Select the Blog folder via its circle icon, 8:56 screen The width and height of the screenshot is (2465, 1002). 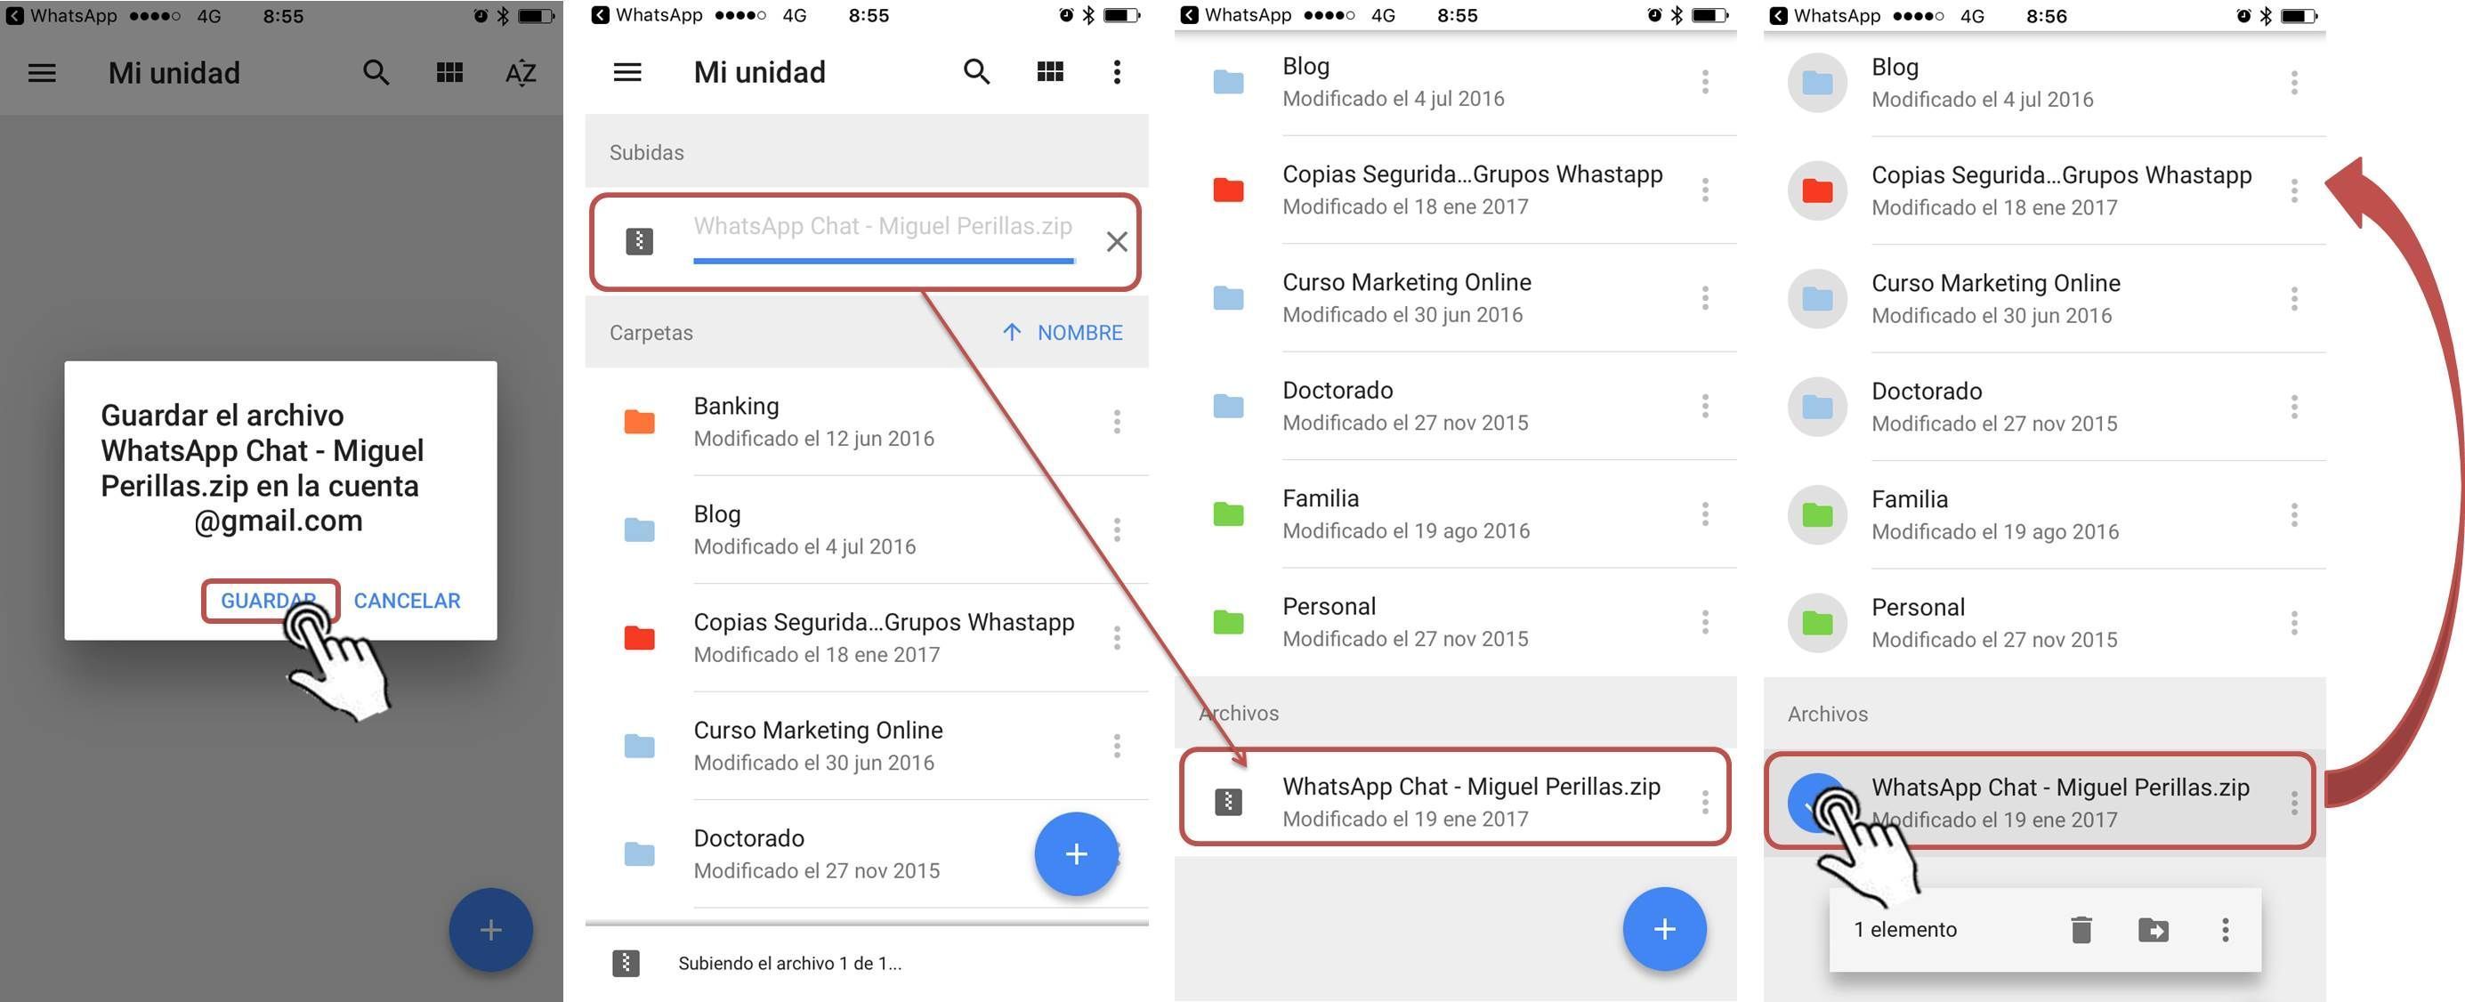(1817, 82)
